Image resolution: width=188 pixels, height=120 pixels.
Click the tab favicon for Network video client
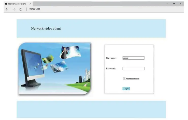click(x=6, y=4)
